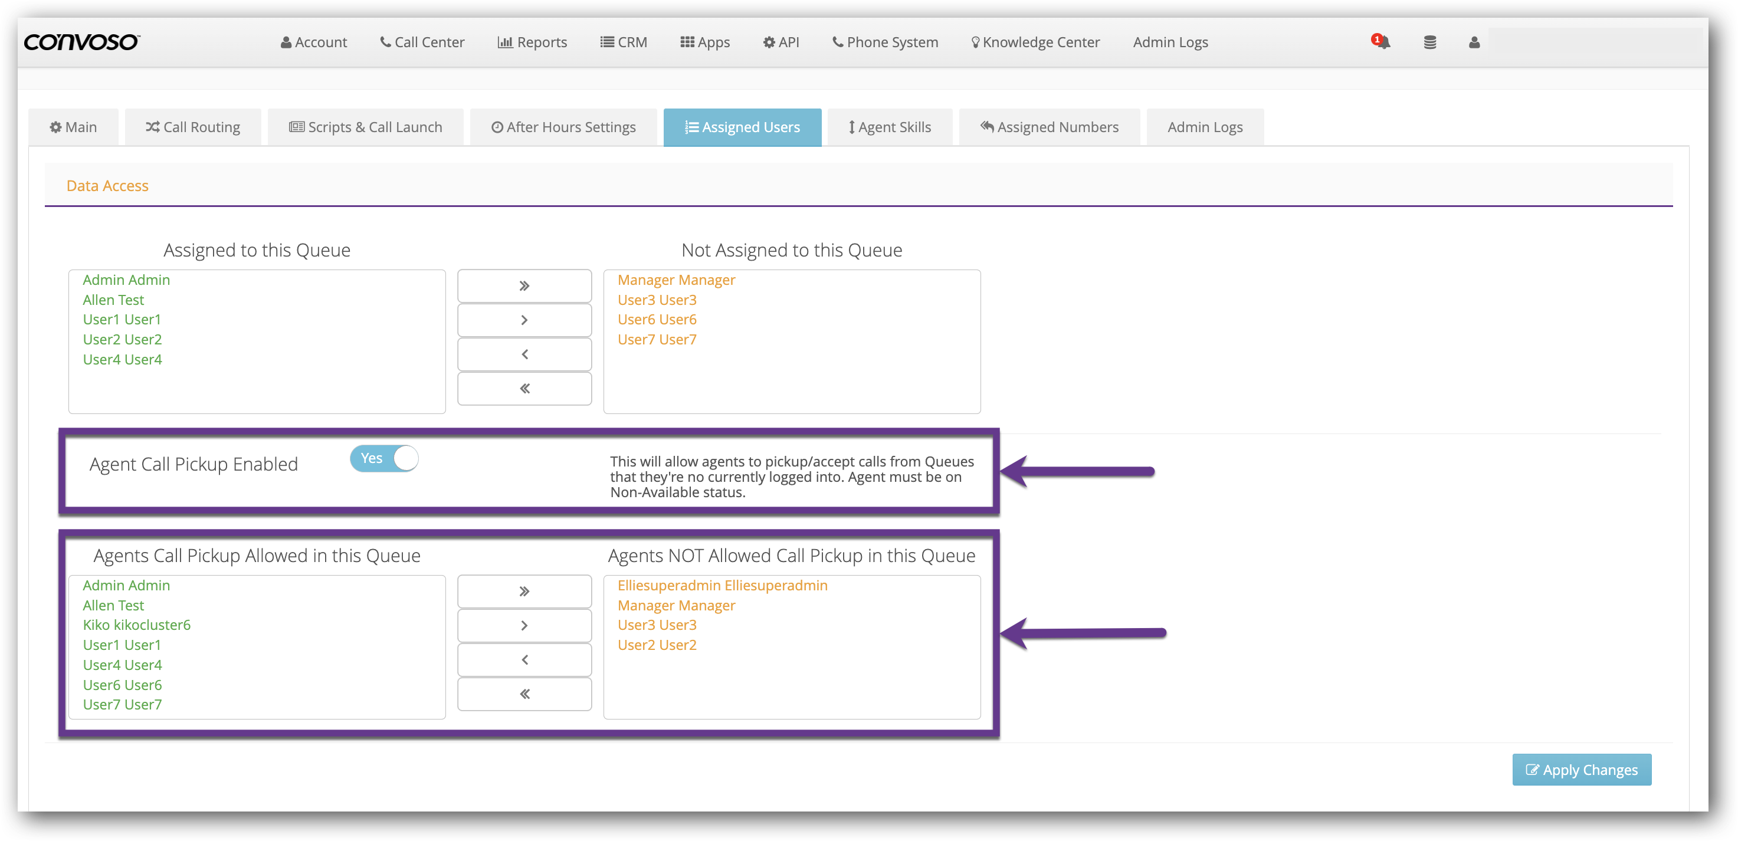Move all agents to Call Pickup Allowed
Image resolution: width=1738 pixels, height=841 pixels.
pyautogui.click(x=524, y=694)
